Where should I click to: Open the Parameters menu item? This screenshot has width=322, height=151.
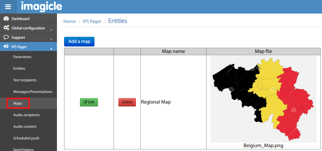point(22,57)
